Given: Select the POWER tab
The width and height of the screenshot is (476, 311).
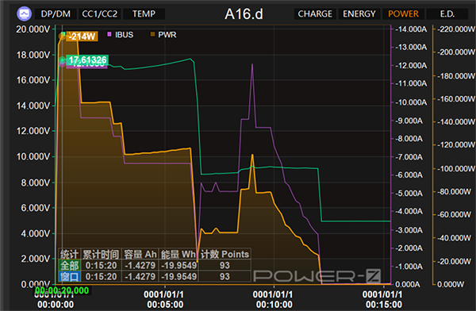Looking at the screenshot, I should 404,14.
